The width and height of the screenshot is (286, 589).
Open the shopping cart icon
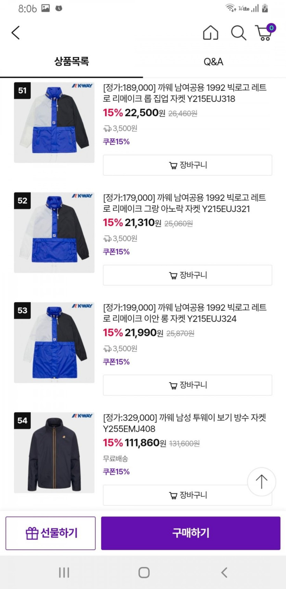click(x=265, y=33)
